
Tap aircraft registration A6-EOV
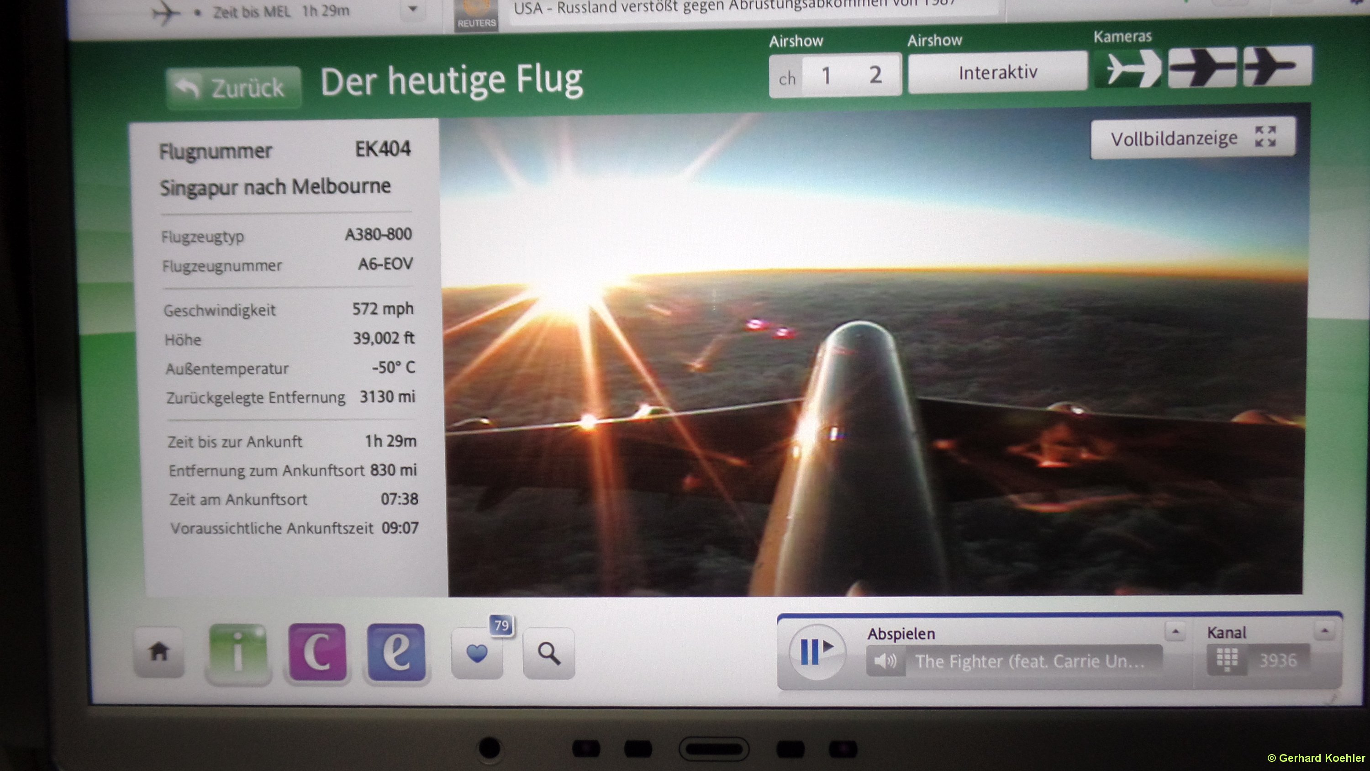pos(385,264)
